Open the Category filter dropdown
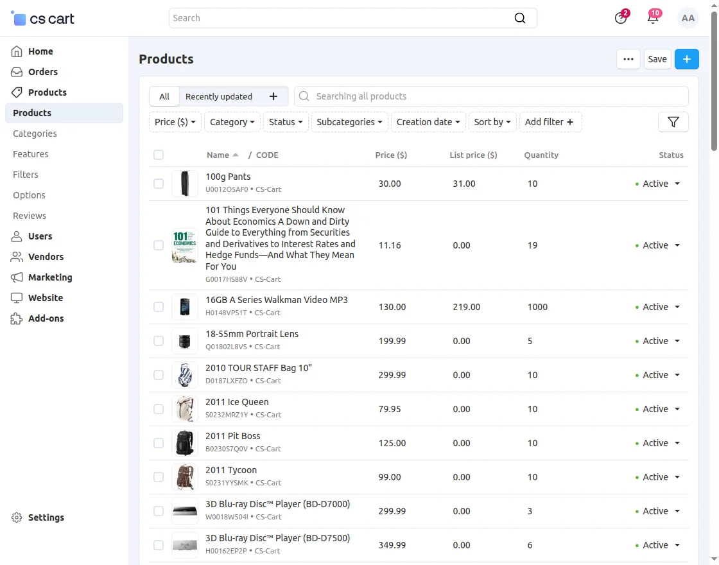This screenshot has height=565, width=719. (231, 121)
